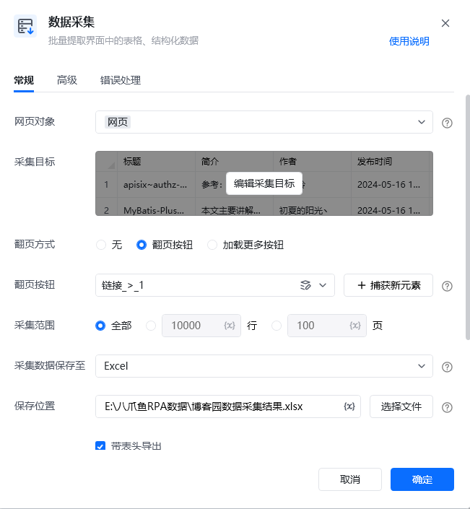Select 翻页按钮 radio option
The image size is (470, 509).
pos(142,245)
